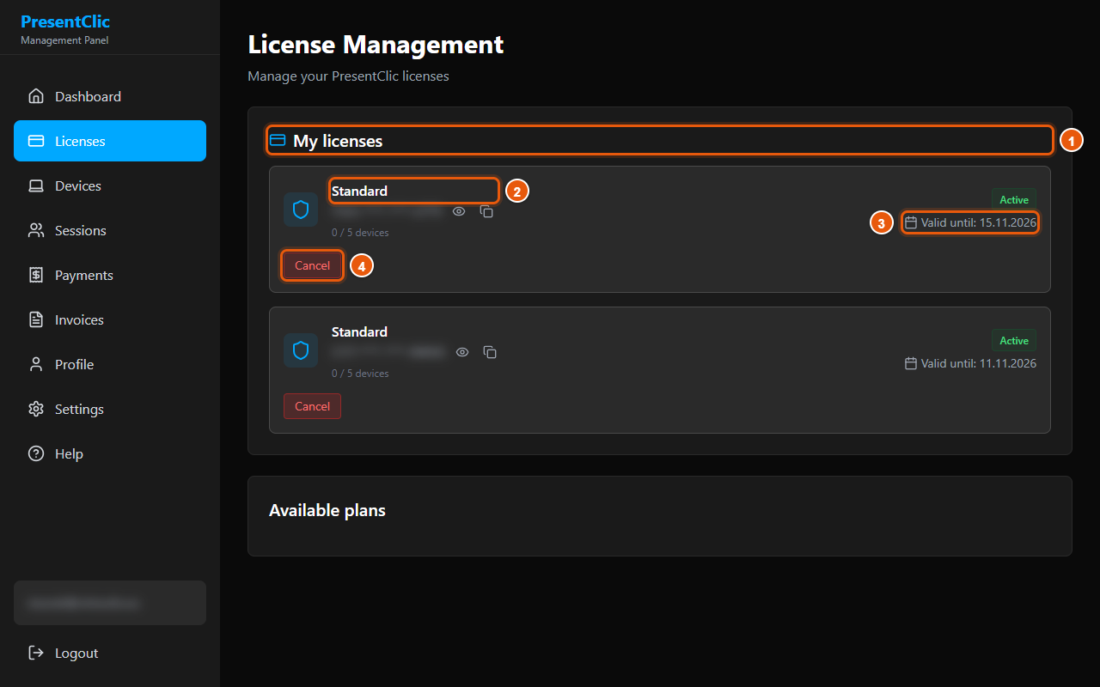
Task: Click "Manage your PresentClic licenses" subtitle
Action: tap(348, 76)
